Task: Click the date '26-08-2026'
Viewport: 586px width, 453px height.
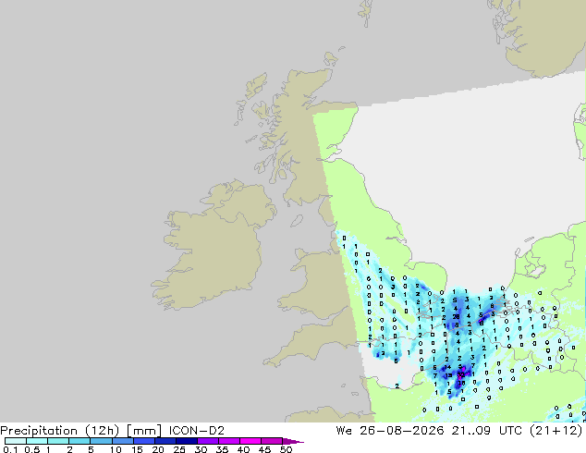Action: 402,431
